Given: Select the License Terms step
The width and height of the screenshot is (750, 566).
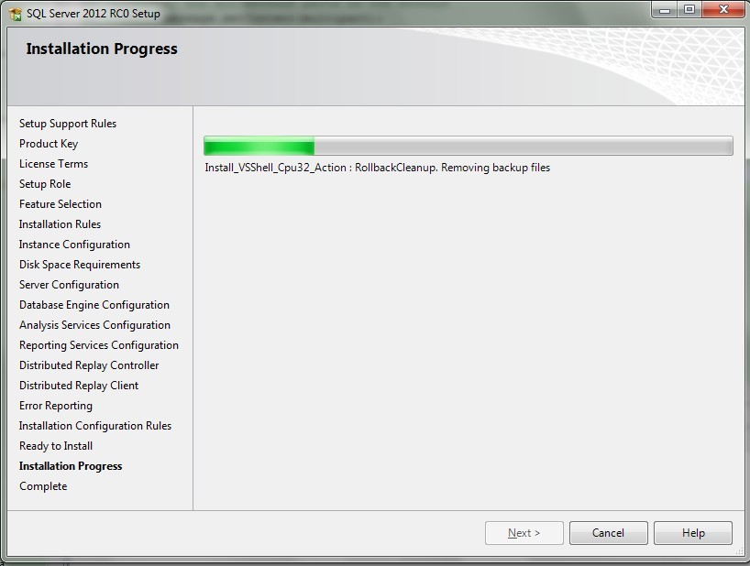Looking at the screenshot, I should click(53, 164).
